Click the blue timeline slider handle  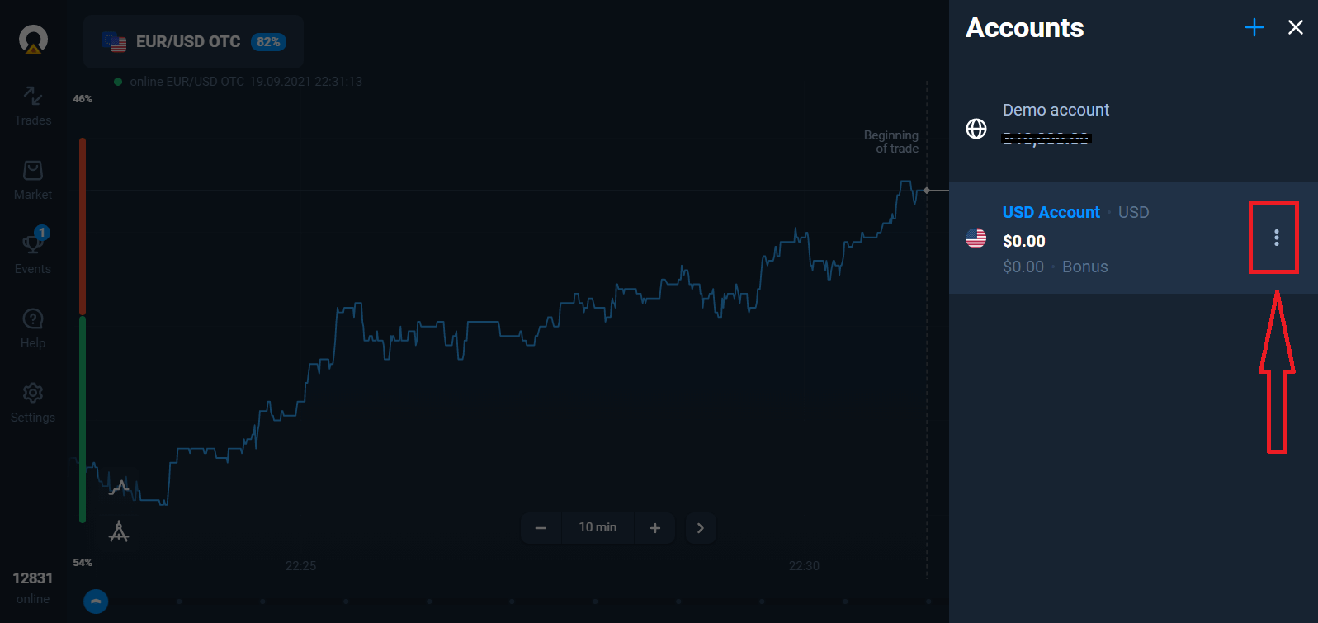pos(96,602)
